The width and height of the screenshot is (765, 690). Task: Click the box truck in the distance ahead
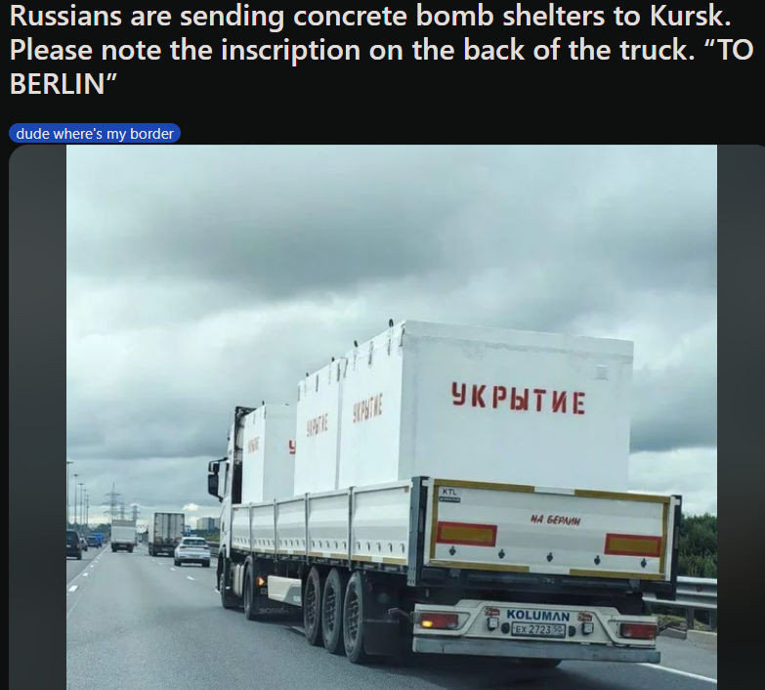[166, 534]
